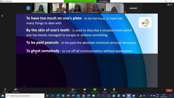This screenshot has height=98, width=174.
Task: Expand video options arrow beside Start Video
Action: [x=20, y=90]
